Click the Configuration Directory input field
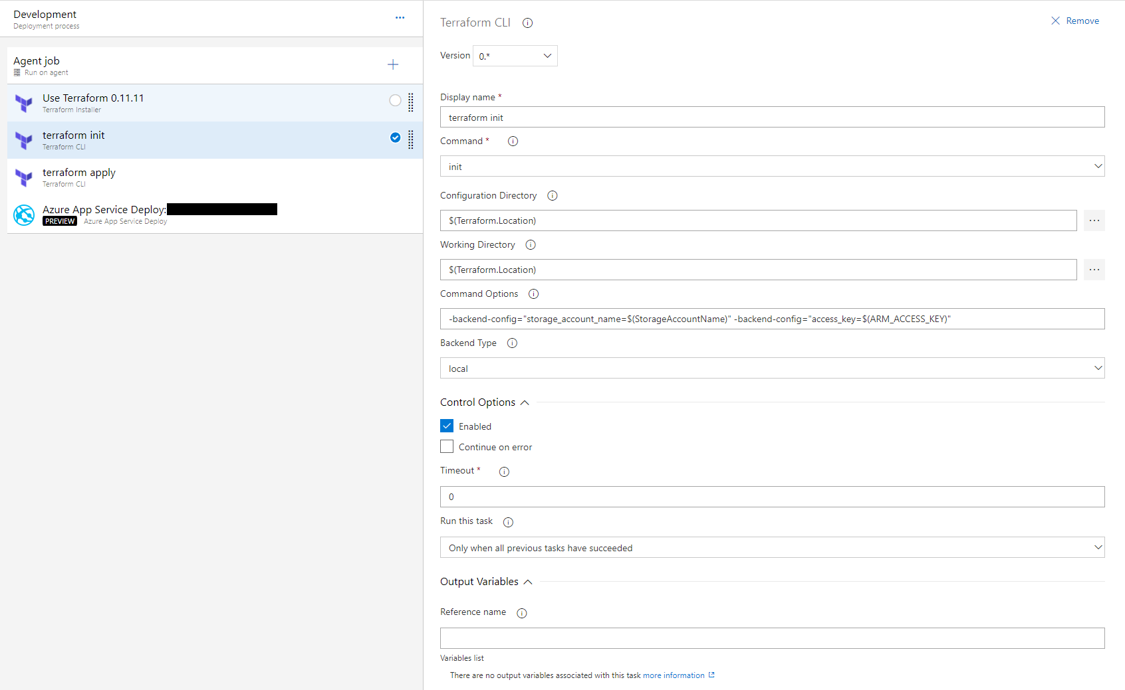Viewport: 1125px width, 690px height. 759,220
